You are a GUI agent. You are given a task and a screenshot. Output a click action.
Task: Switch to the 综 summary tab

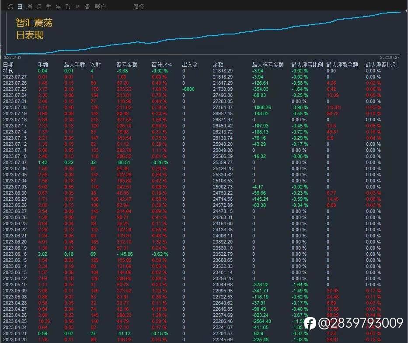[x=10, y=7]
